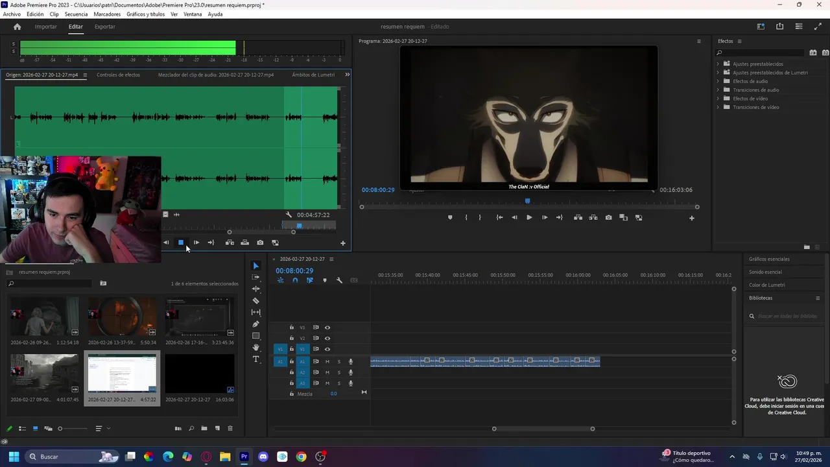Click the timeline wrench settings icon
Screen dimensions: 830x467
[x=339, y=280]
